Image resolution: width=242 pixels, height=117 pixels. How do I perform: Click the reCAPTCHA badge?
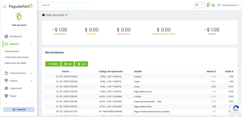[235, 109]
